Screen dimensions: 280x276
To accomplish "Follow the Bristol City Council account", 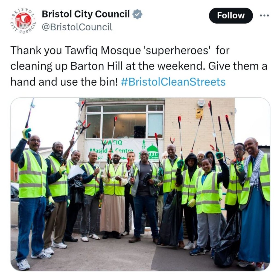I will pos(231,16).
